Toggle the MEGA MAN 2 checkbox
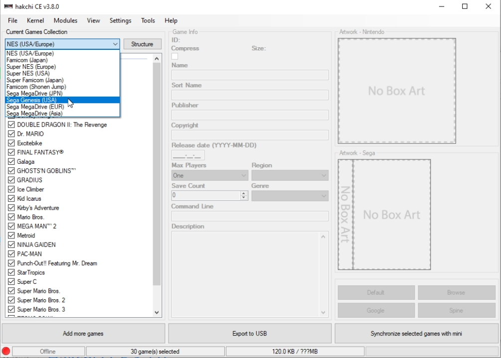The image size is (501, 358). click(11, 226)
